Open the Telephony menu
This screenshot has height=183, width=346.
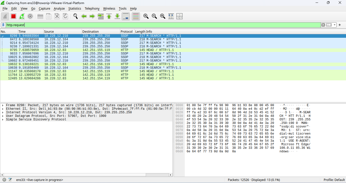pyautogui.click(x=92, y=8)
